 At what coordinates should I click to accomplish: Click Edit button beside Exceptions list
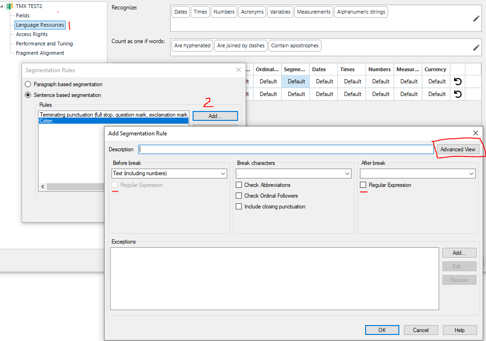coord(459,267)
